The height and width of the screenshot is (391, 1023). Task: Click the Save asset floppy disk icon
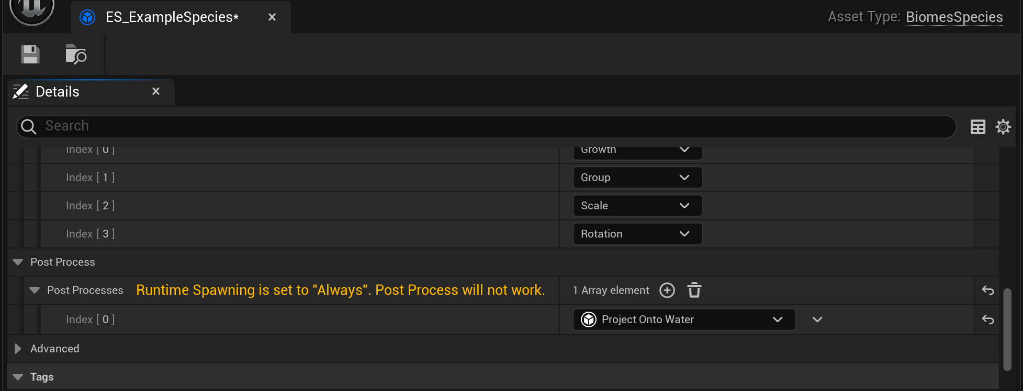point(30,54)
